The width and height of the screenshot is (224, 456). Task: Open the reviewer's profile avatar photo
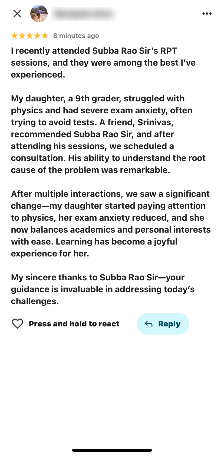pos(39,14)
